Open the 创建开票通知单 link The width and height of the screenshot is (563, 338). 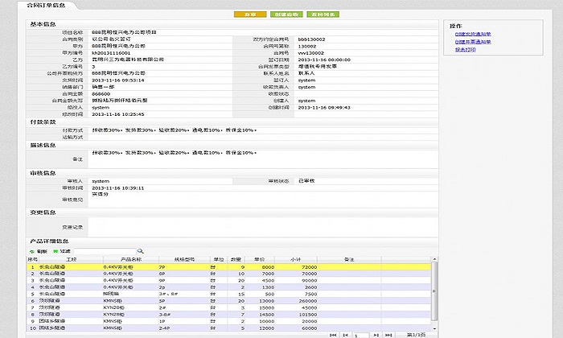pos(473,42)
